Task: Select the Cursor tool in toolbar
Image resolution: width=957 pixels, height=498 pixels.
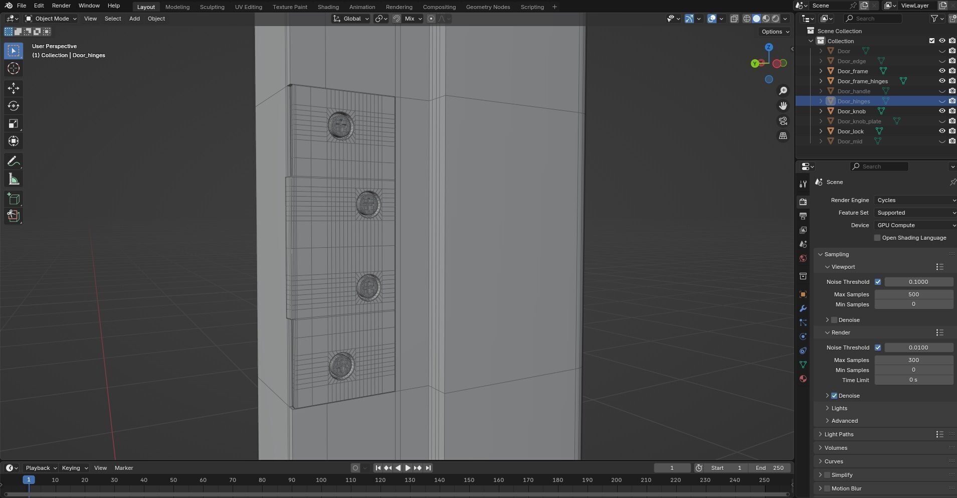Action: click(14, 68)
